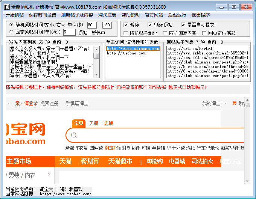Click the 手机逛淘宝 link

pyautogui.click(x=77, y=103)
